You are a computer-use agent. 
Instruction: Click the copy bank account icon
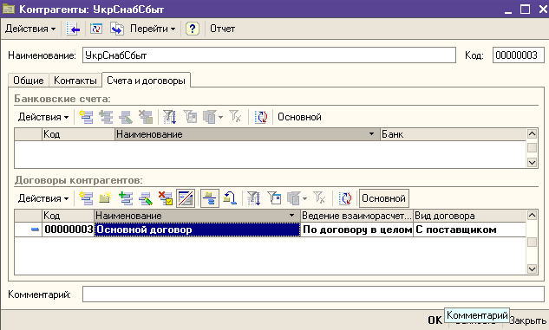coord(106,117)
